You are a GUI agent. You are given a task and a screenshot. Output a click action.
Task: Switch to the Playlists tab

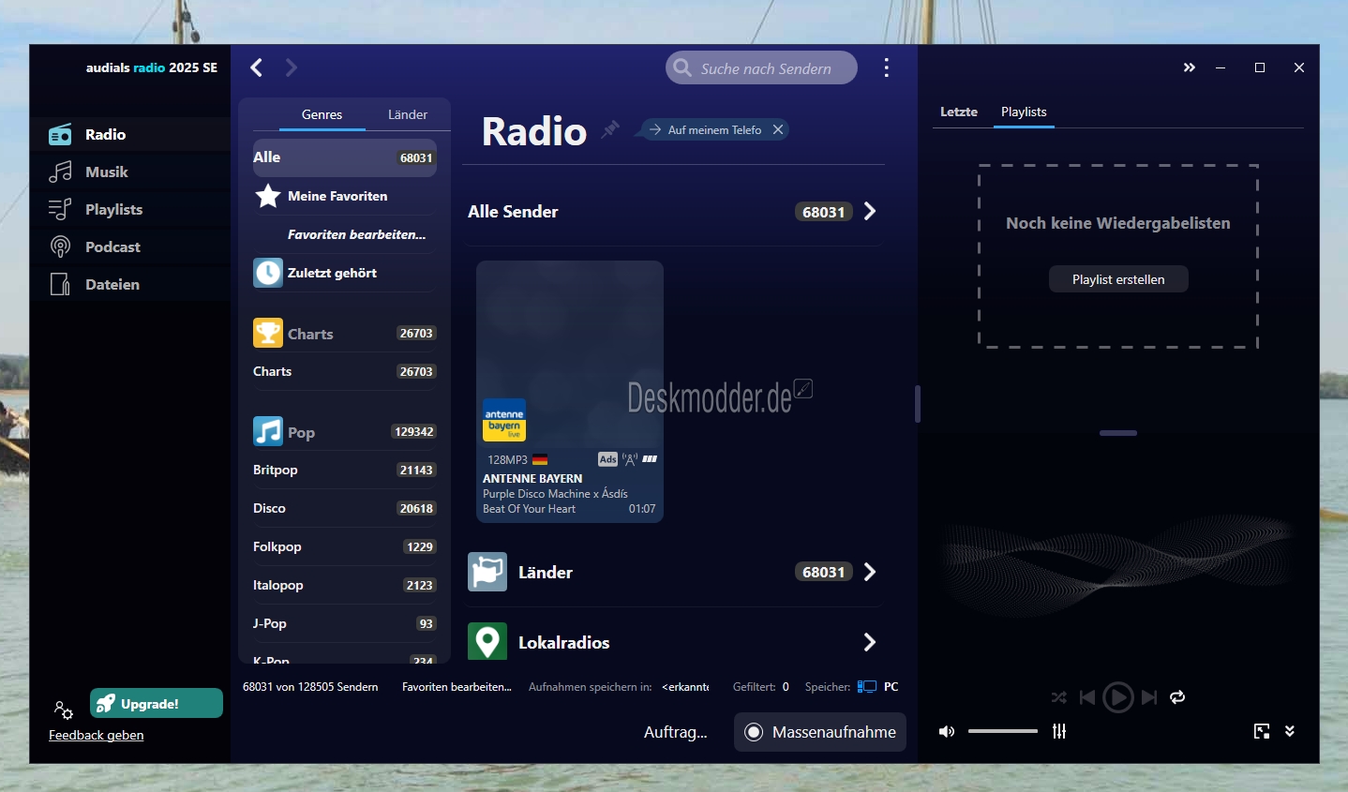1024,112
